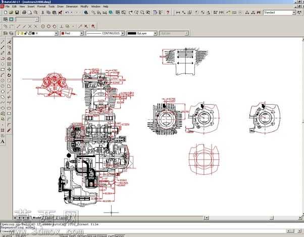Click the black lineweight preview bar
This screenshot has width=304, height=237.
pos(132,33)
